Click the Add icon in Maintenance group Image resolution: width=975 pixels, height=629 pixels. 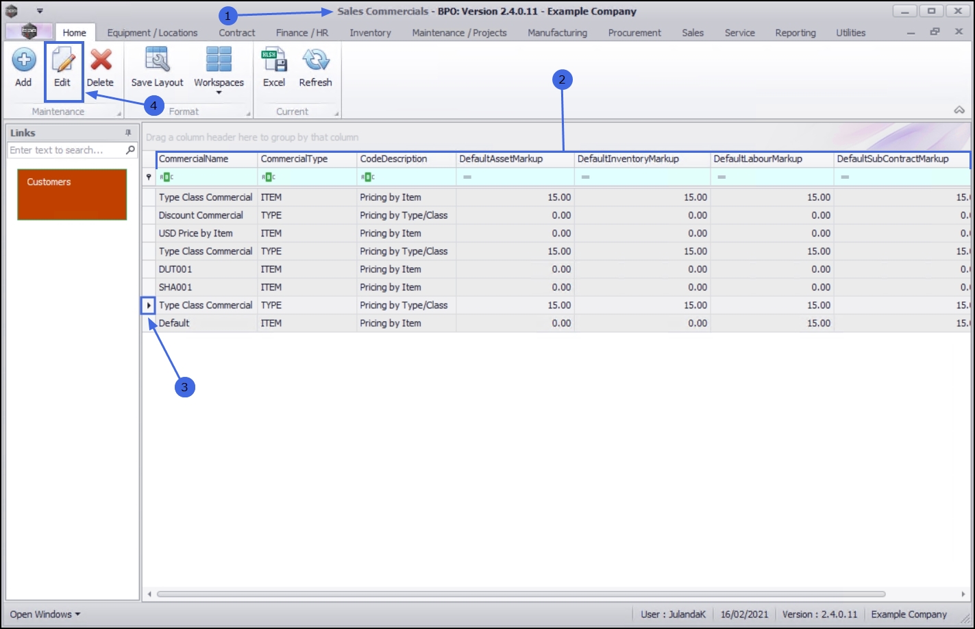(23, 60)
